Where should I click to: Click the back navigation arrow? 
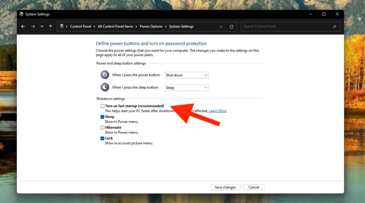23,26
